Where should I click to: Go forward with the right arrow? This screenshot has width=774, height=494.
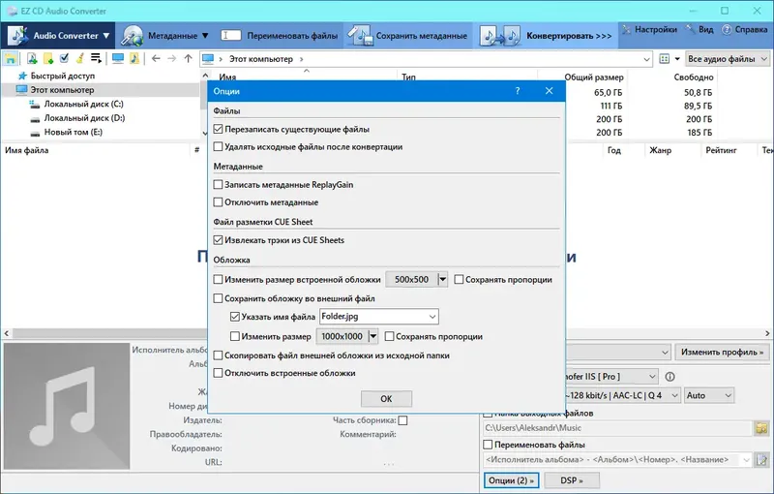click(x=172, y=59)
